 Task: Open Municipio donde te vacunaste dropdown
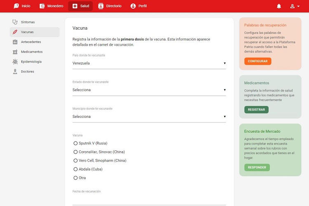149,117
